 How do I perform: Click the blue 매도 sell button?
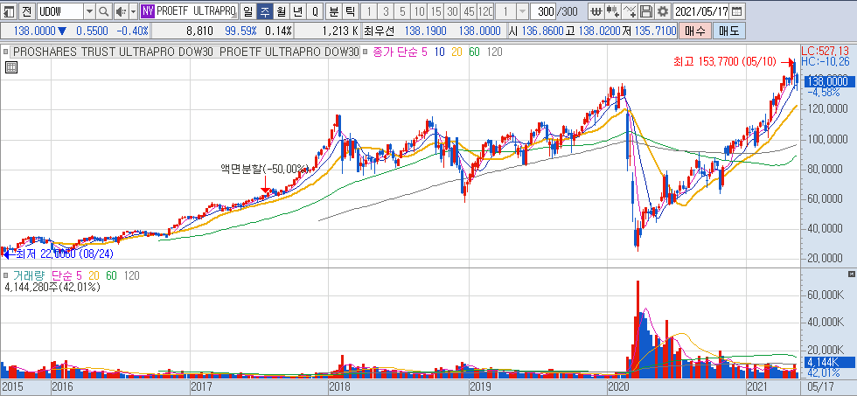coord(728,31)
